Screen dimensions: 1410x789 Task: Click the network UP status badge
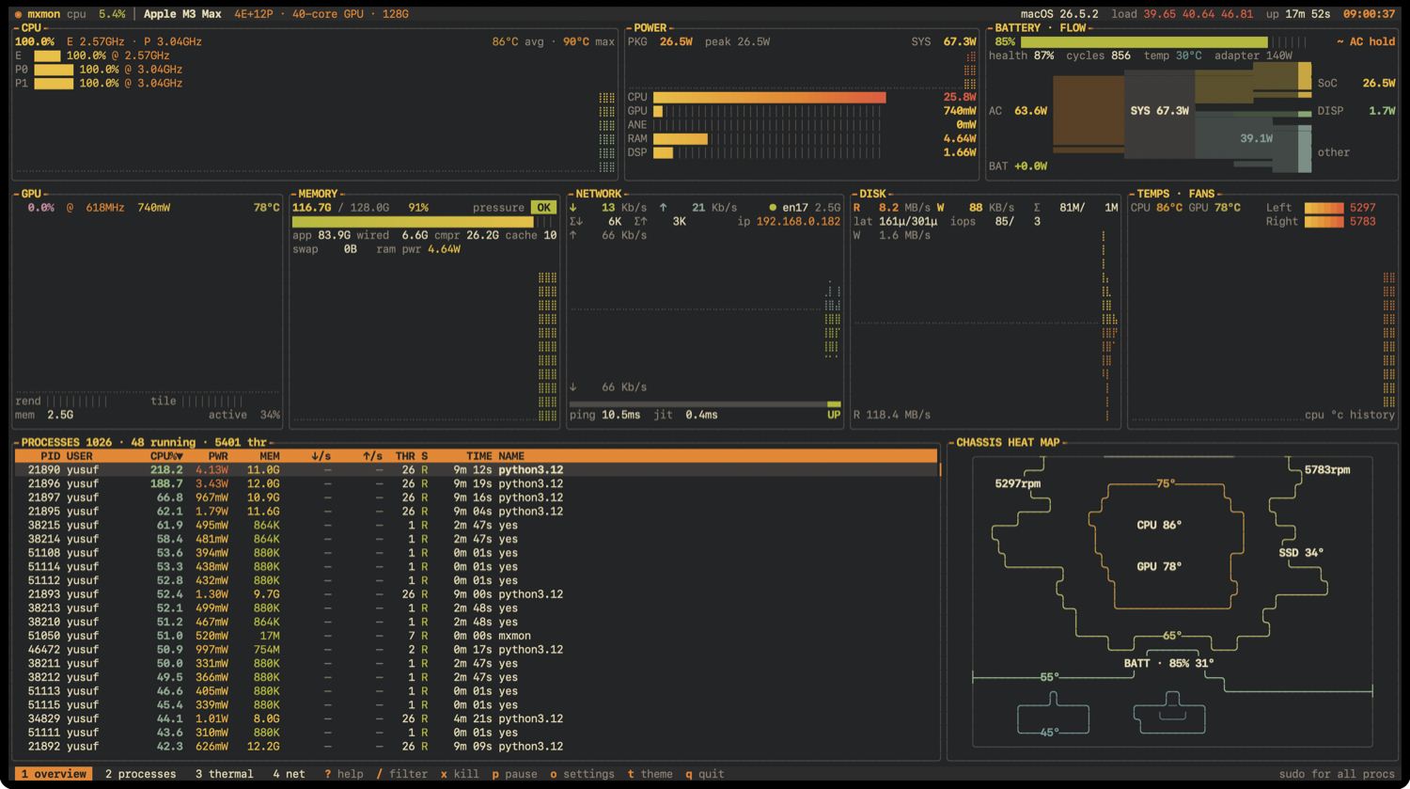834,415
